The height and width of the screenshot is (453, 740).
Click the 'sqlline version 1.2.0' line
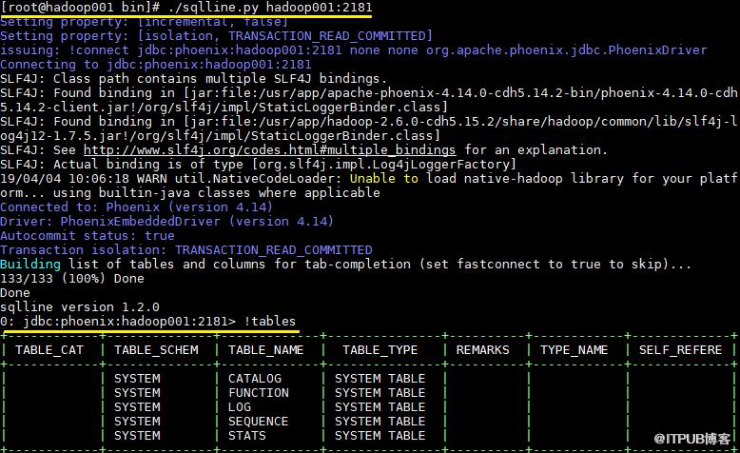[x=80, y=307]
